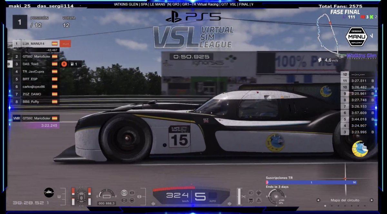Click the FASE FINAL label

pyautogui.click(x=345, y=12)
